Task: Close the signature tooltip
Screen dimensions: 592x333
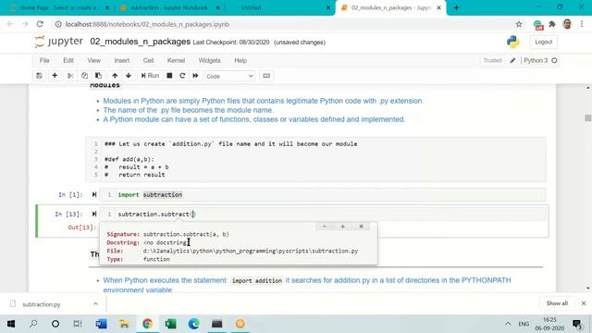Action: point(361,227)
